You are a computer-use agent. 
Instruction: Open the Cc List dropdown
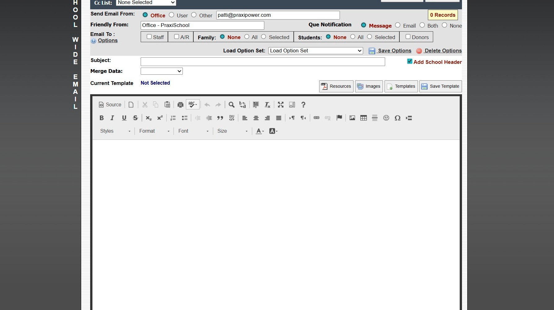[x=146, y=2]
